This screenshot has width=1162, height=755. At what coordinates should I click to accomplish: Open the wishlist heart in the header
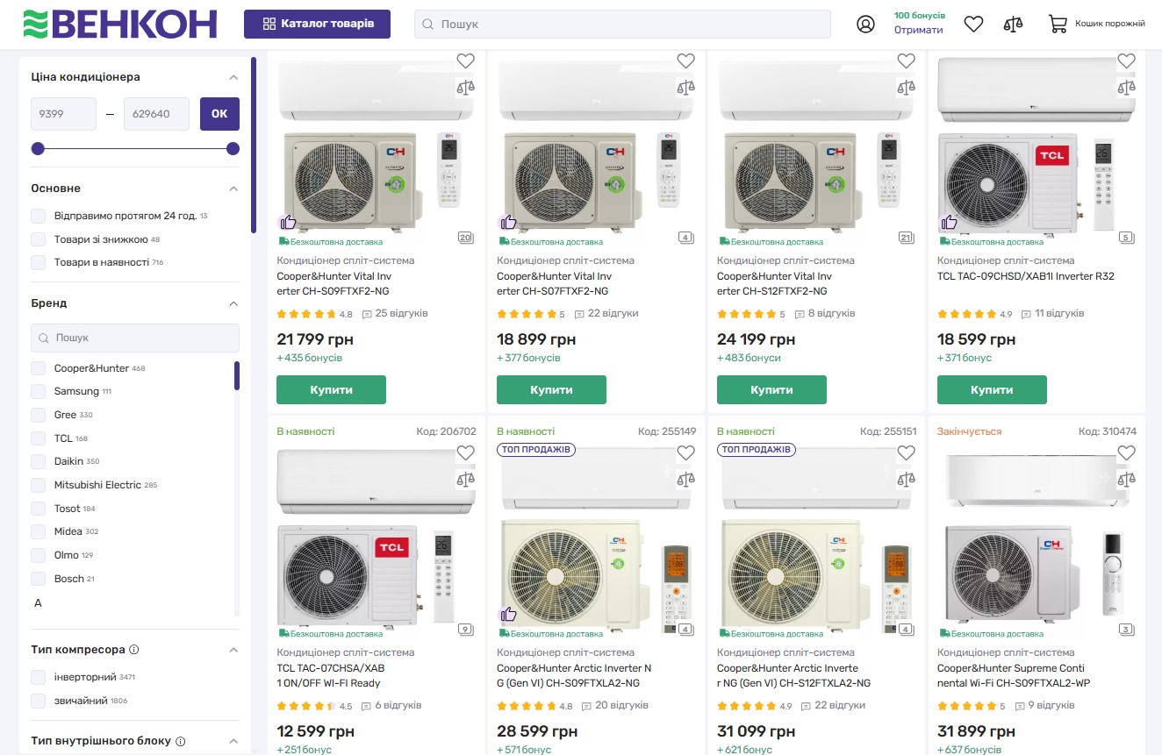click(973, 24)
